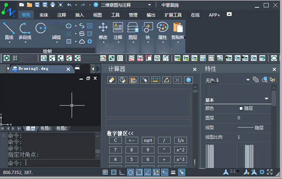282x179 pixels.
Task: Toggle grid display in status bar
Action: [x=114, y=172]
